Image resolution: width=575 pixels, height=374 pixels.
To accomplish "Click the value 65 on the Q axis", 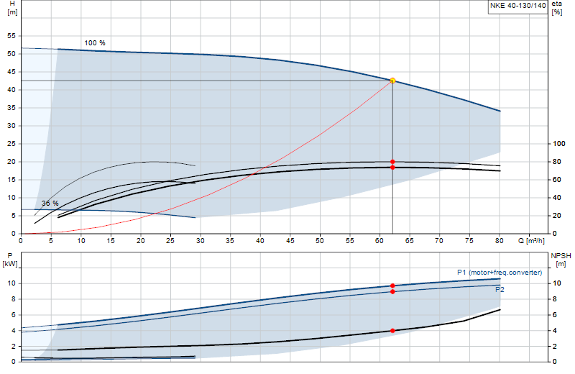I will 409,241.
